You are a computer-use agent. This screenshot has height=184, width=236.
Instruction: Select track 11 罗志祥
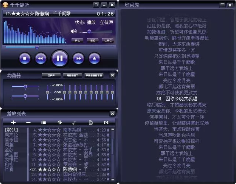70,164
